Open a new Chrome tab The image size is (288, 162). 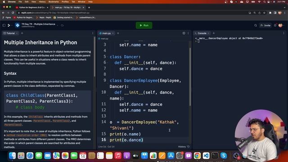point(89,8)
